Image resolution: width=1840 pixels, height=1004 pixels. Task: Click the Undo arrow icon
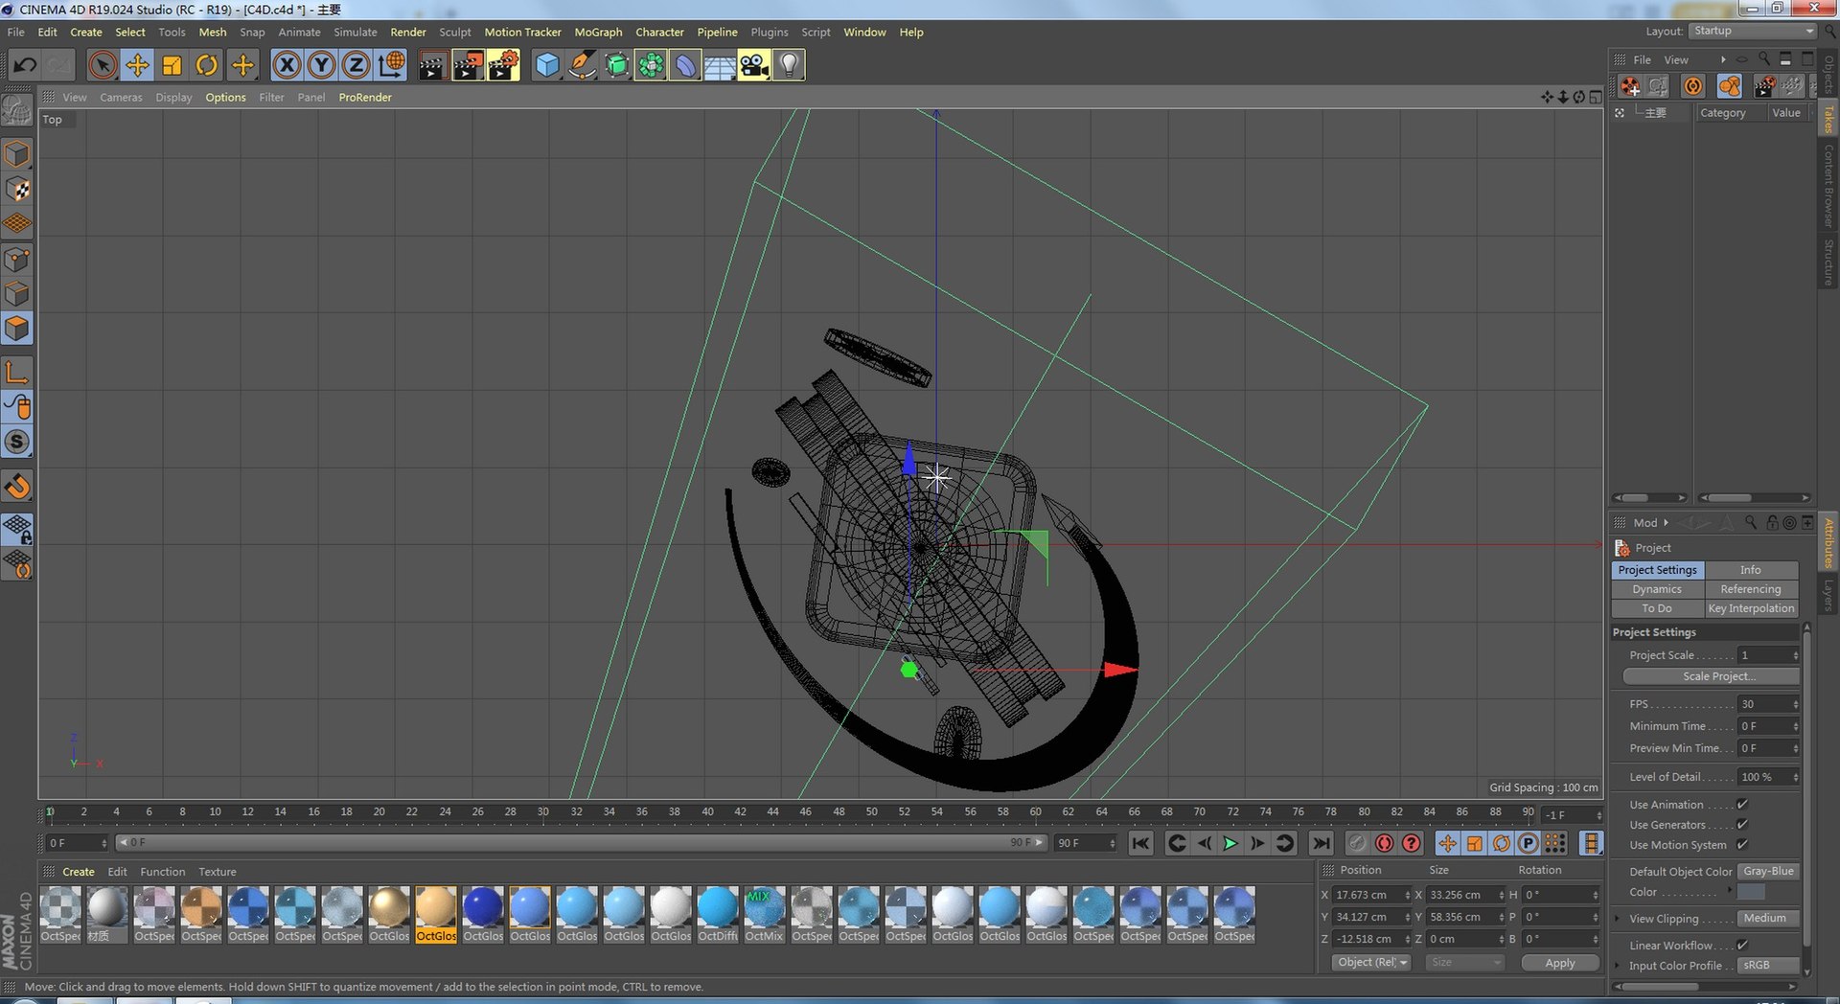click(x=25, y=65)
